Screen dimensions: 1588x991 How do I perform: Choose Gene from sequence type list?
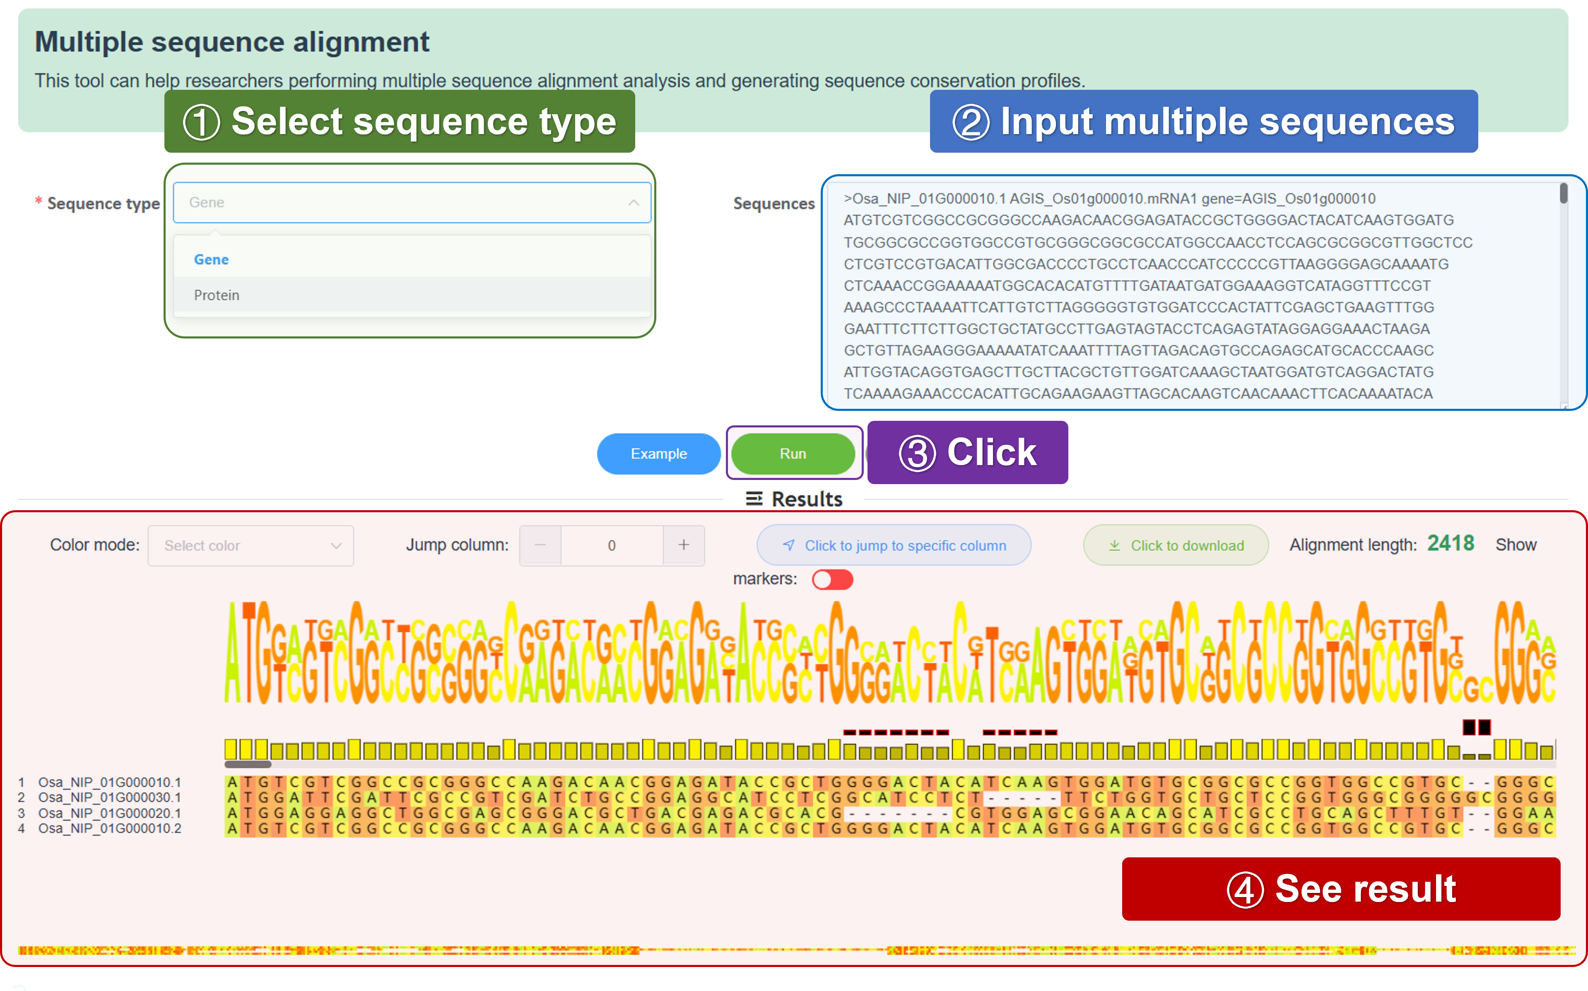pyautogui.click(x=211, y=259)
